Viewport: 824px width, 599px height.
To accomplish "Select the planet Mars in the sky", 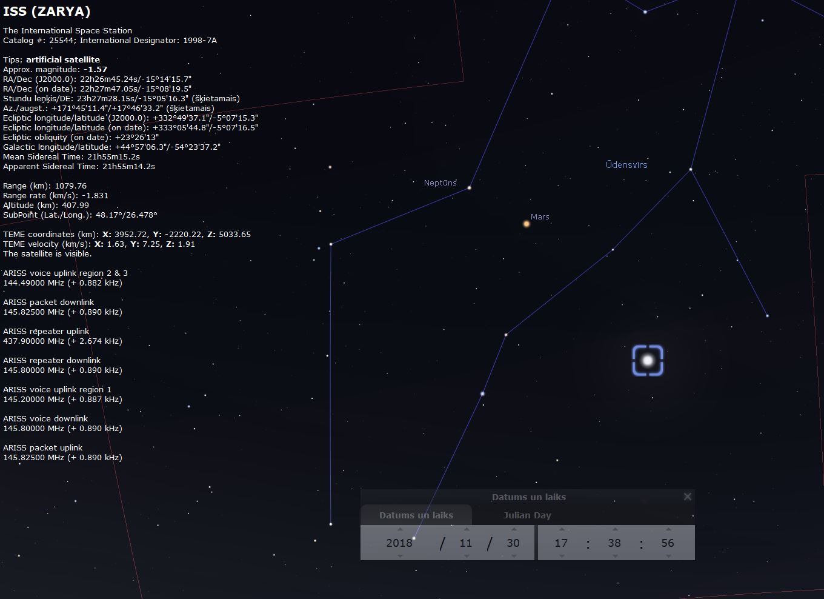I will coord(527,224).
